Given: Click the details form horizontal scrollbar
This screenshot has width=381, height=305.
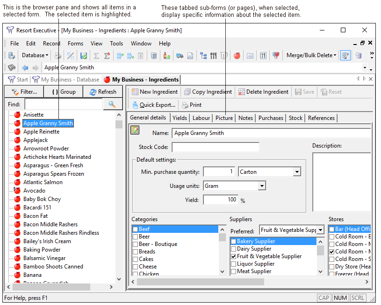Looking at the screenshot, I should point(201,282).
